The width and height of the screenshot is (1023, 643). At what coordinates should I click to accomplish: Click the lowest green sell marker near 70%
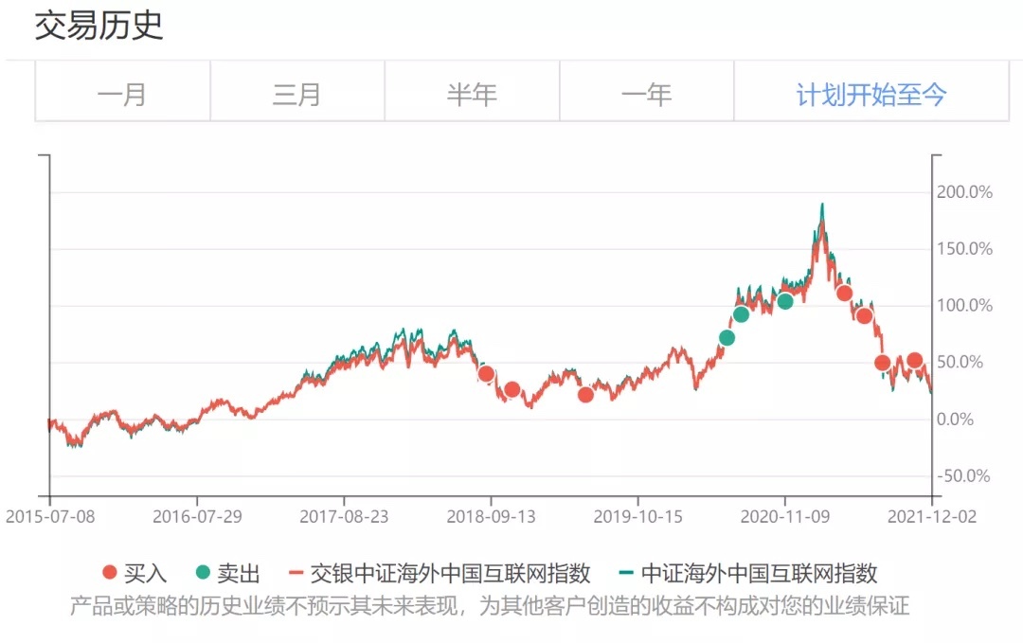727,337
